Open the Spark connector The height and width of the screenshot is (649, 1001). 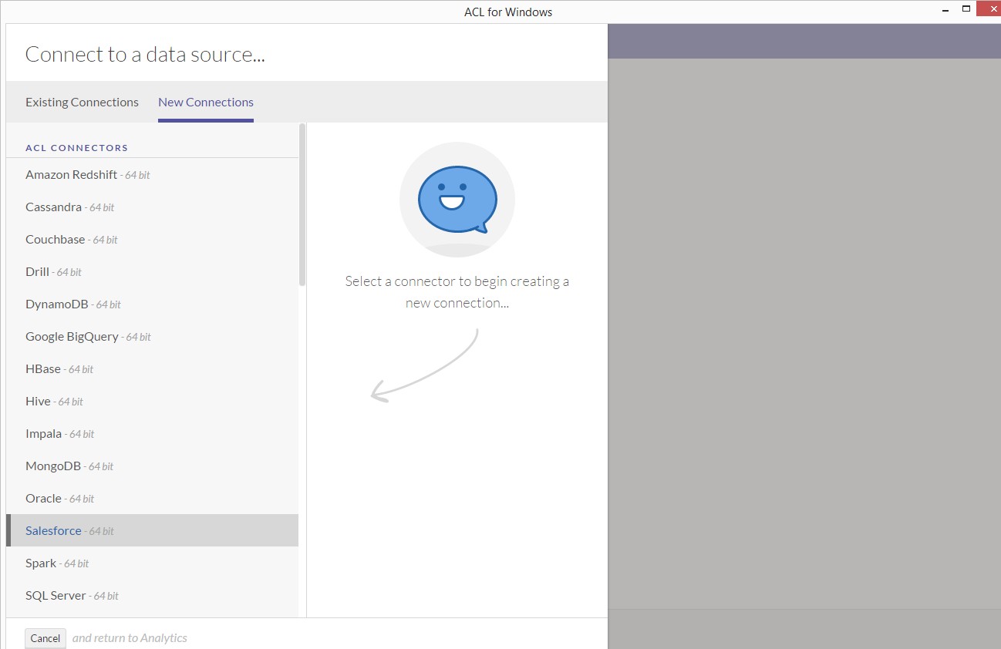(40, 563)
